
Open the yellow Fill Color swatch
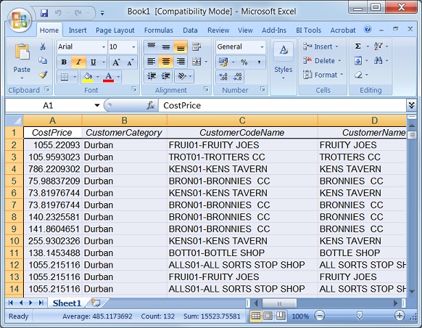[88, 77]
